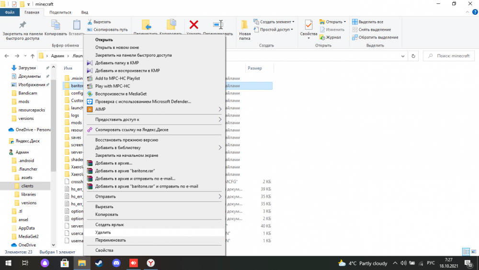The height and width of the screenshot is (270, 479).
Task: Choose 'Play with MPC-HC' in context menu
Action: click(154, 86)
